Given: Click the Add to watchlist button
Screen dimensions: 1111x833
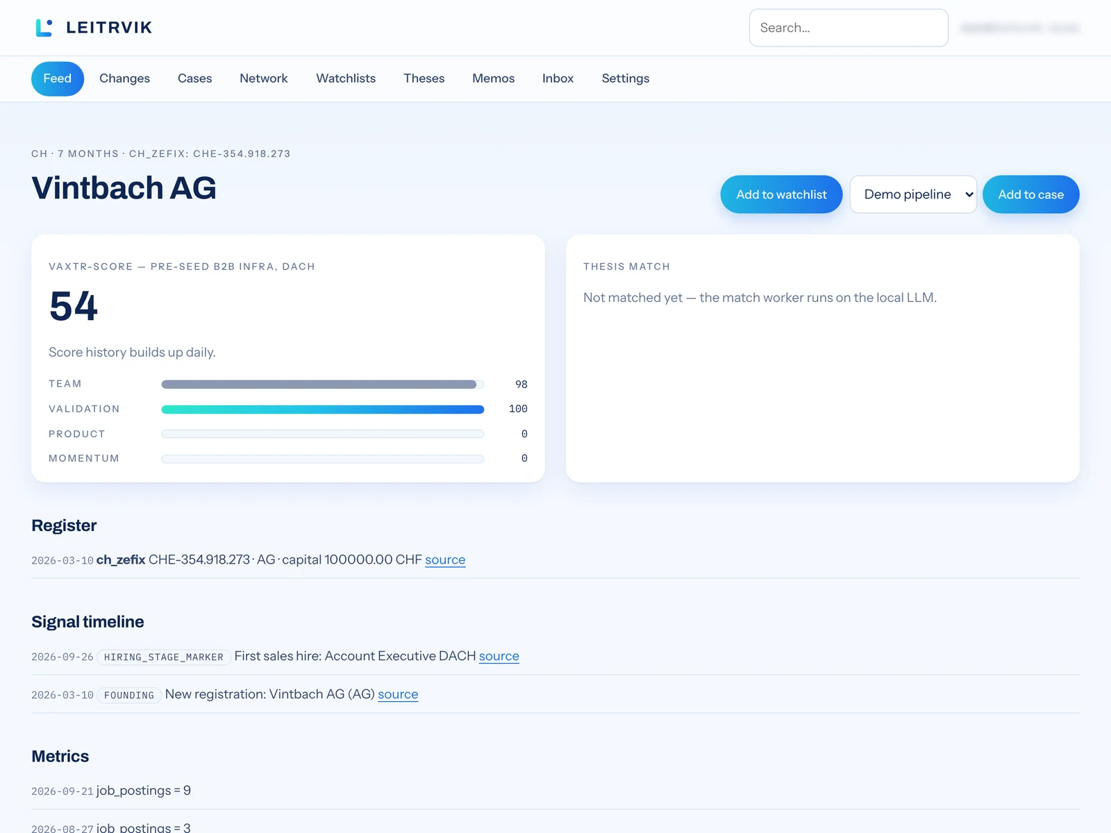Looking at the screenshot, I should pos(781,194).
